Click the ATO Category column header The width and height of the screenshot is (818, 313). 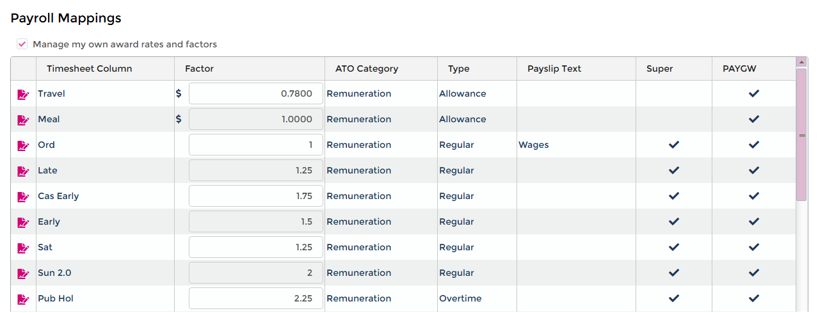coord(366,68)
